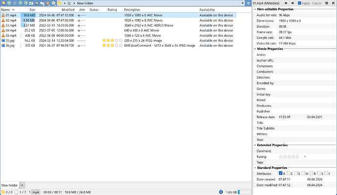Image resolution: width=337 pixels, height=195 pixels.
Task: Toggle the I attribute checkbox
Action: [326, 173]
